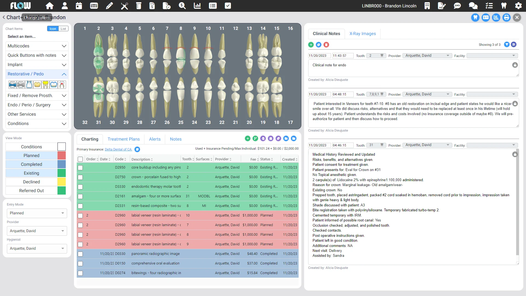526x296 pixels.
Task: Toggle the select-all checkbox in table header
Action: [80, 159]
